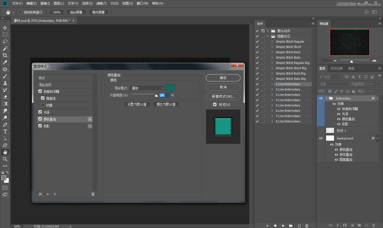Select the Crop tool
The width and height of the screenshot is (383, 228).
coord(5,55)
